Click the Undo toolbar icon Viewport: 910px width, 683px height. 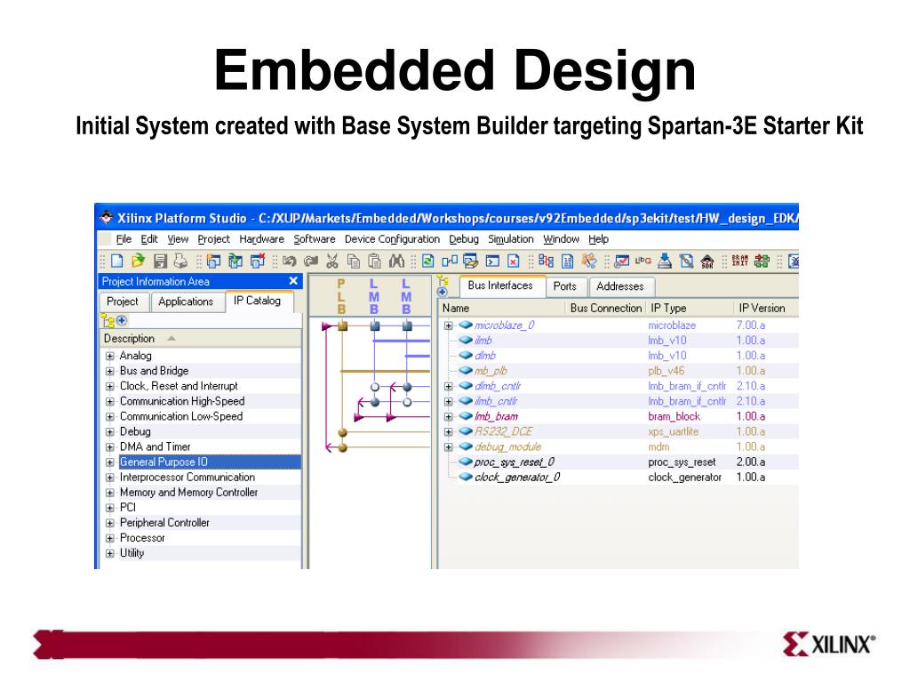click(289, 261)
